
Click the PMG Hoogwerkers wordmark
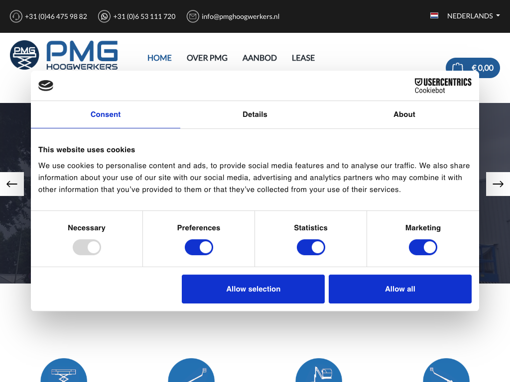(82, 55)
